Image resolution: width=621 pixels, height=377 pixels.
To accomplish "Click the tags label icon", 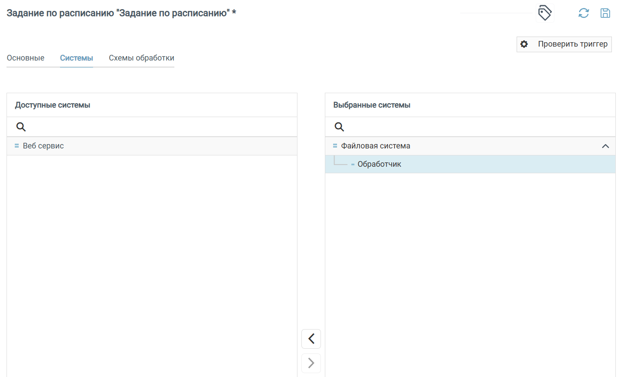I will (544, 13).
